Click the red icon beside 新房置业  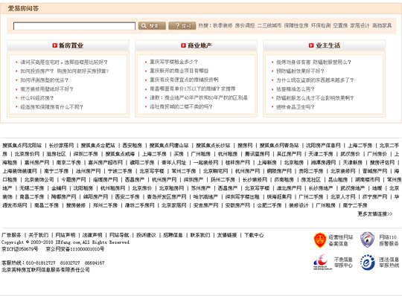pyautogui.click(x=54, y=45)
